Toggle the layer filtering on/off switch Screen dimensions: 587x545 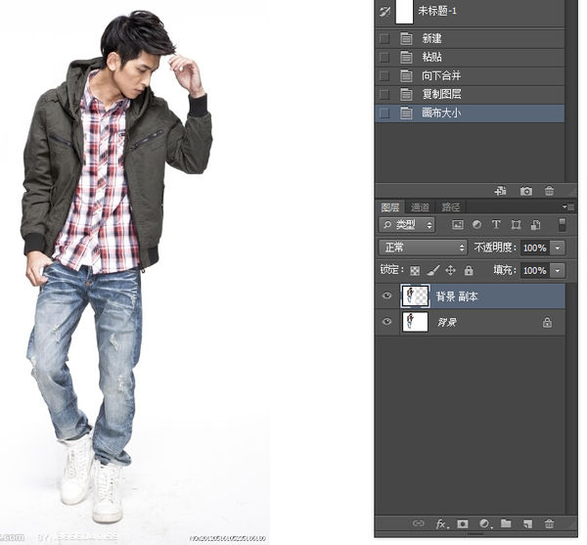tap(562, 225)
